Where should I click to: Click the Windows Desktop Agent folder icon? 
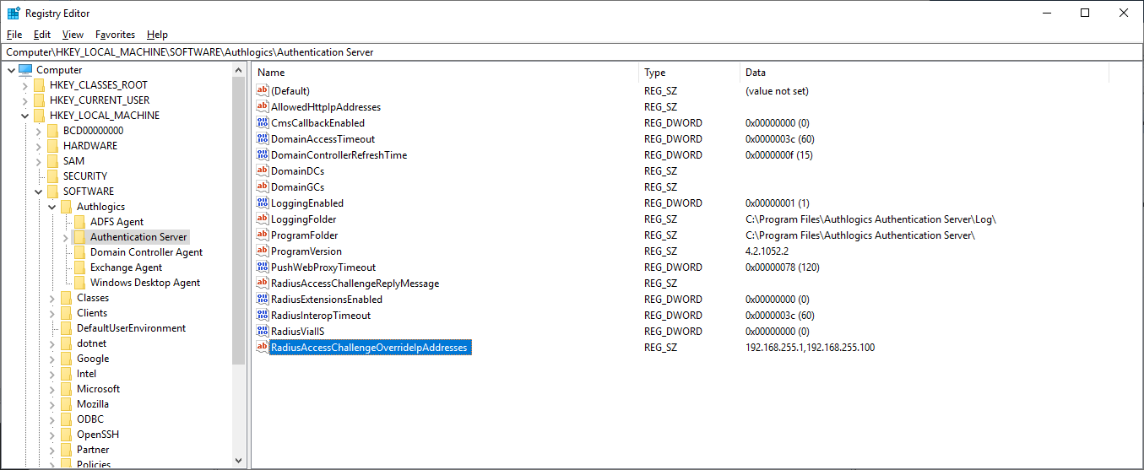pos(80,283)
